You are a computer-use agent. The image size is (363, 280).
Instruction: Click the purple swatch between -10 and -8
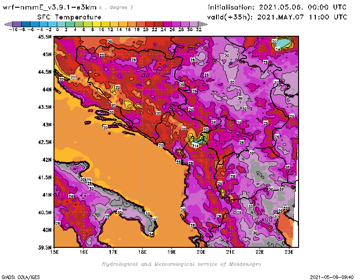[x=16, y=24]
